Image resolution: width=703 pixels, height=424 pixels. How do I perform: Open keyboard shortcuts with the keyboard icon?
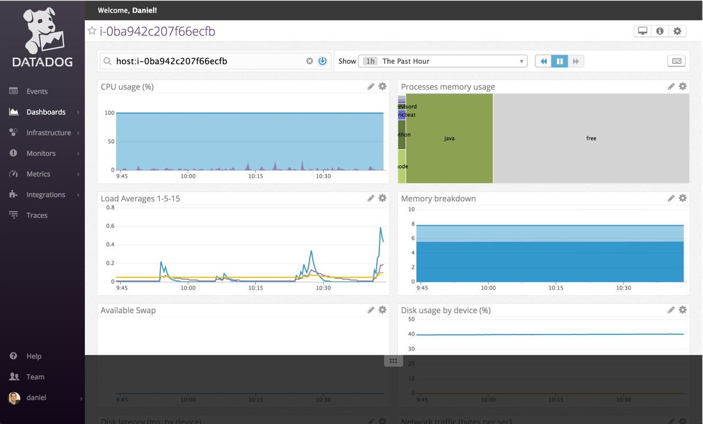click(676, 61)
